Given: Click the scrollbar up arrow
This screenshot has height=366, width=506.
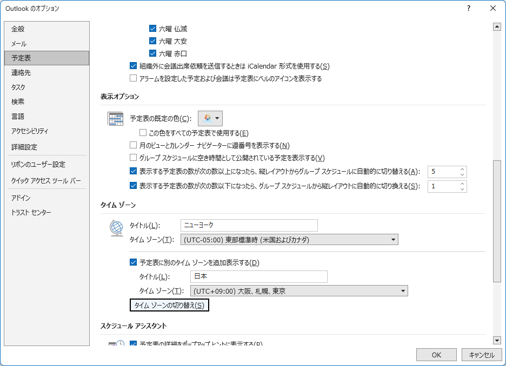Looking at the screenshot, I should pos(497,27).
